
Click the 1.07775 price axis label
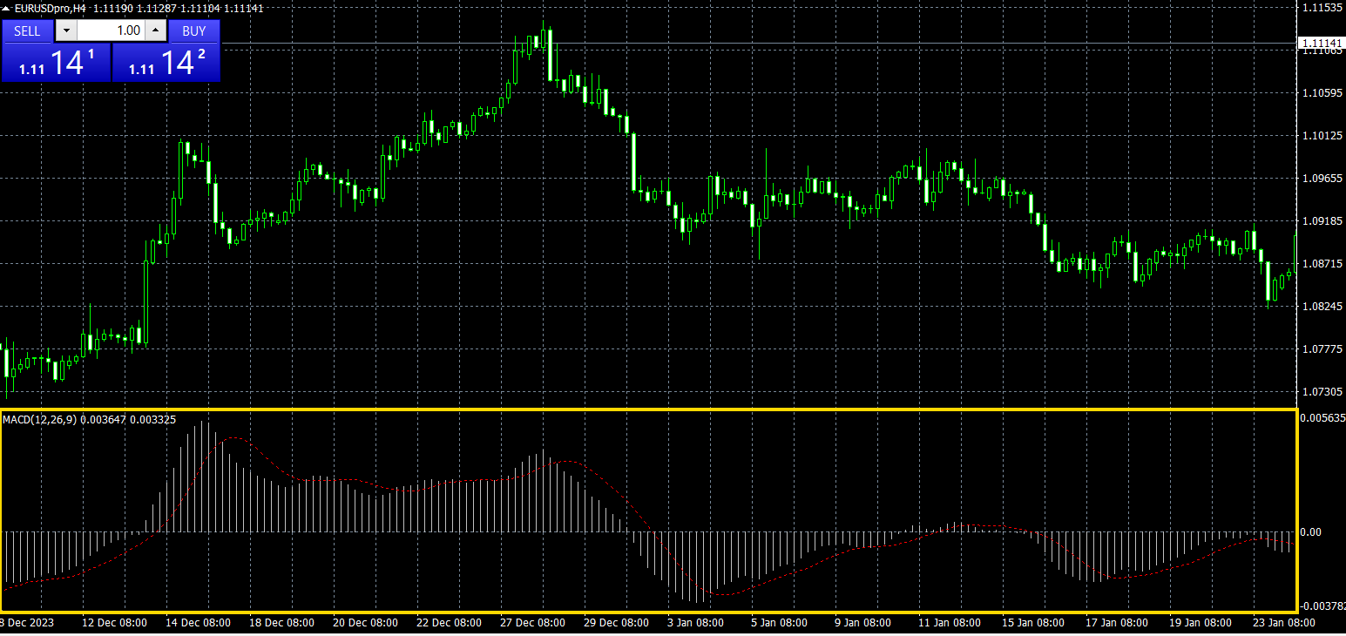pyautogui.click(x=1322, y=348)
